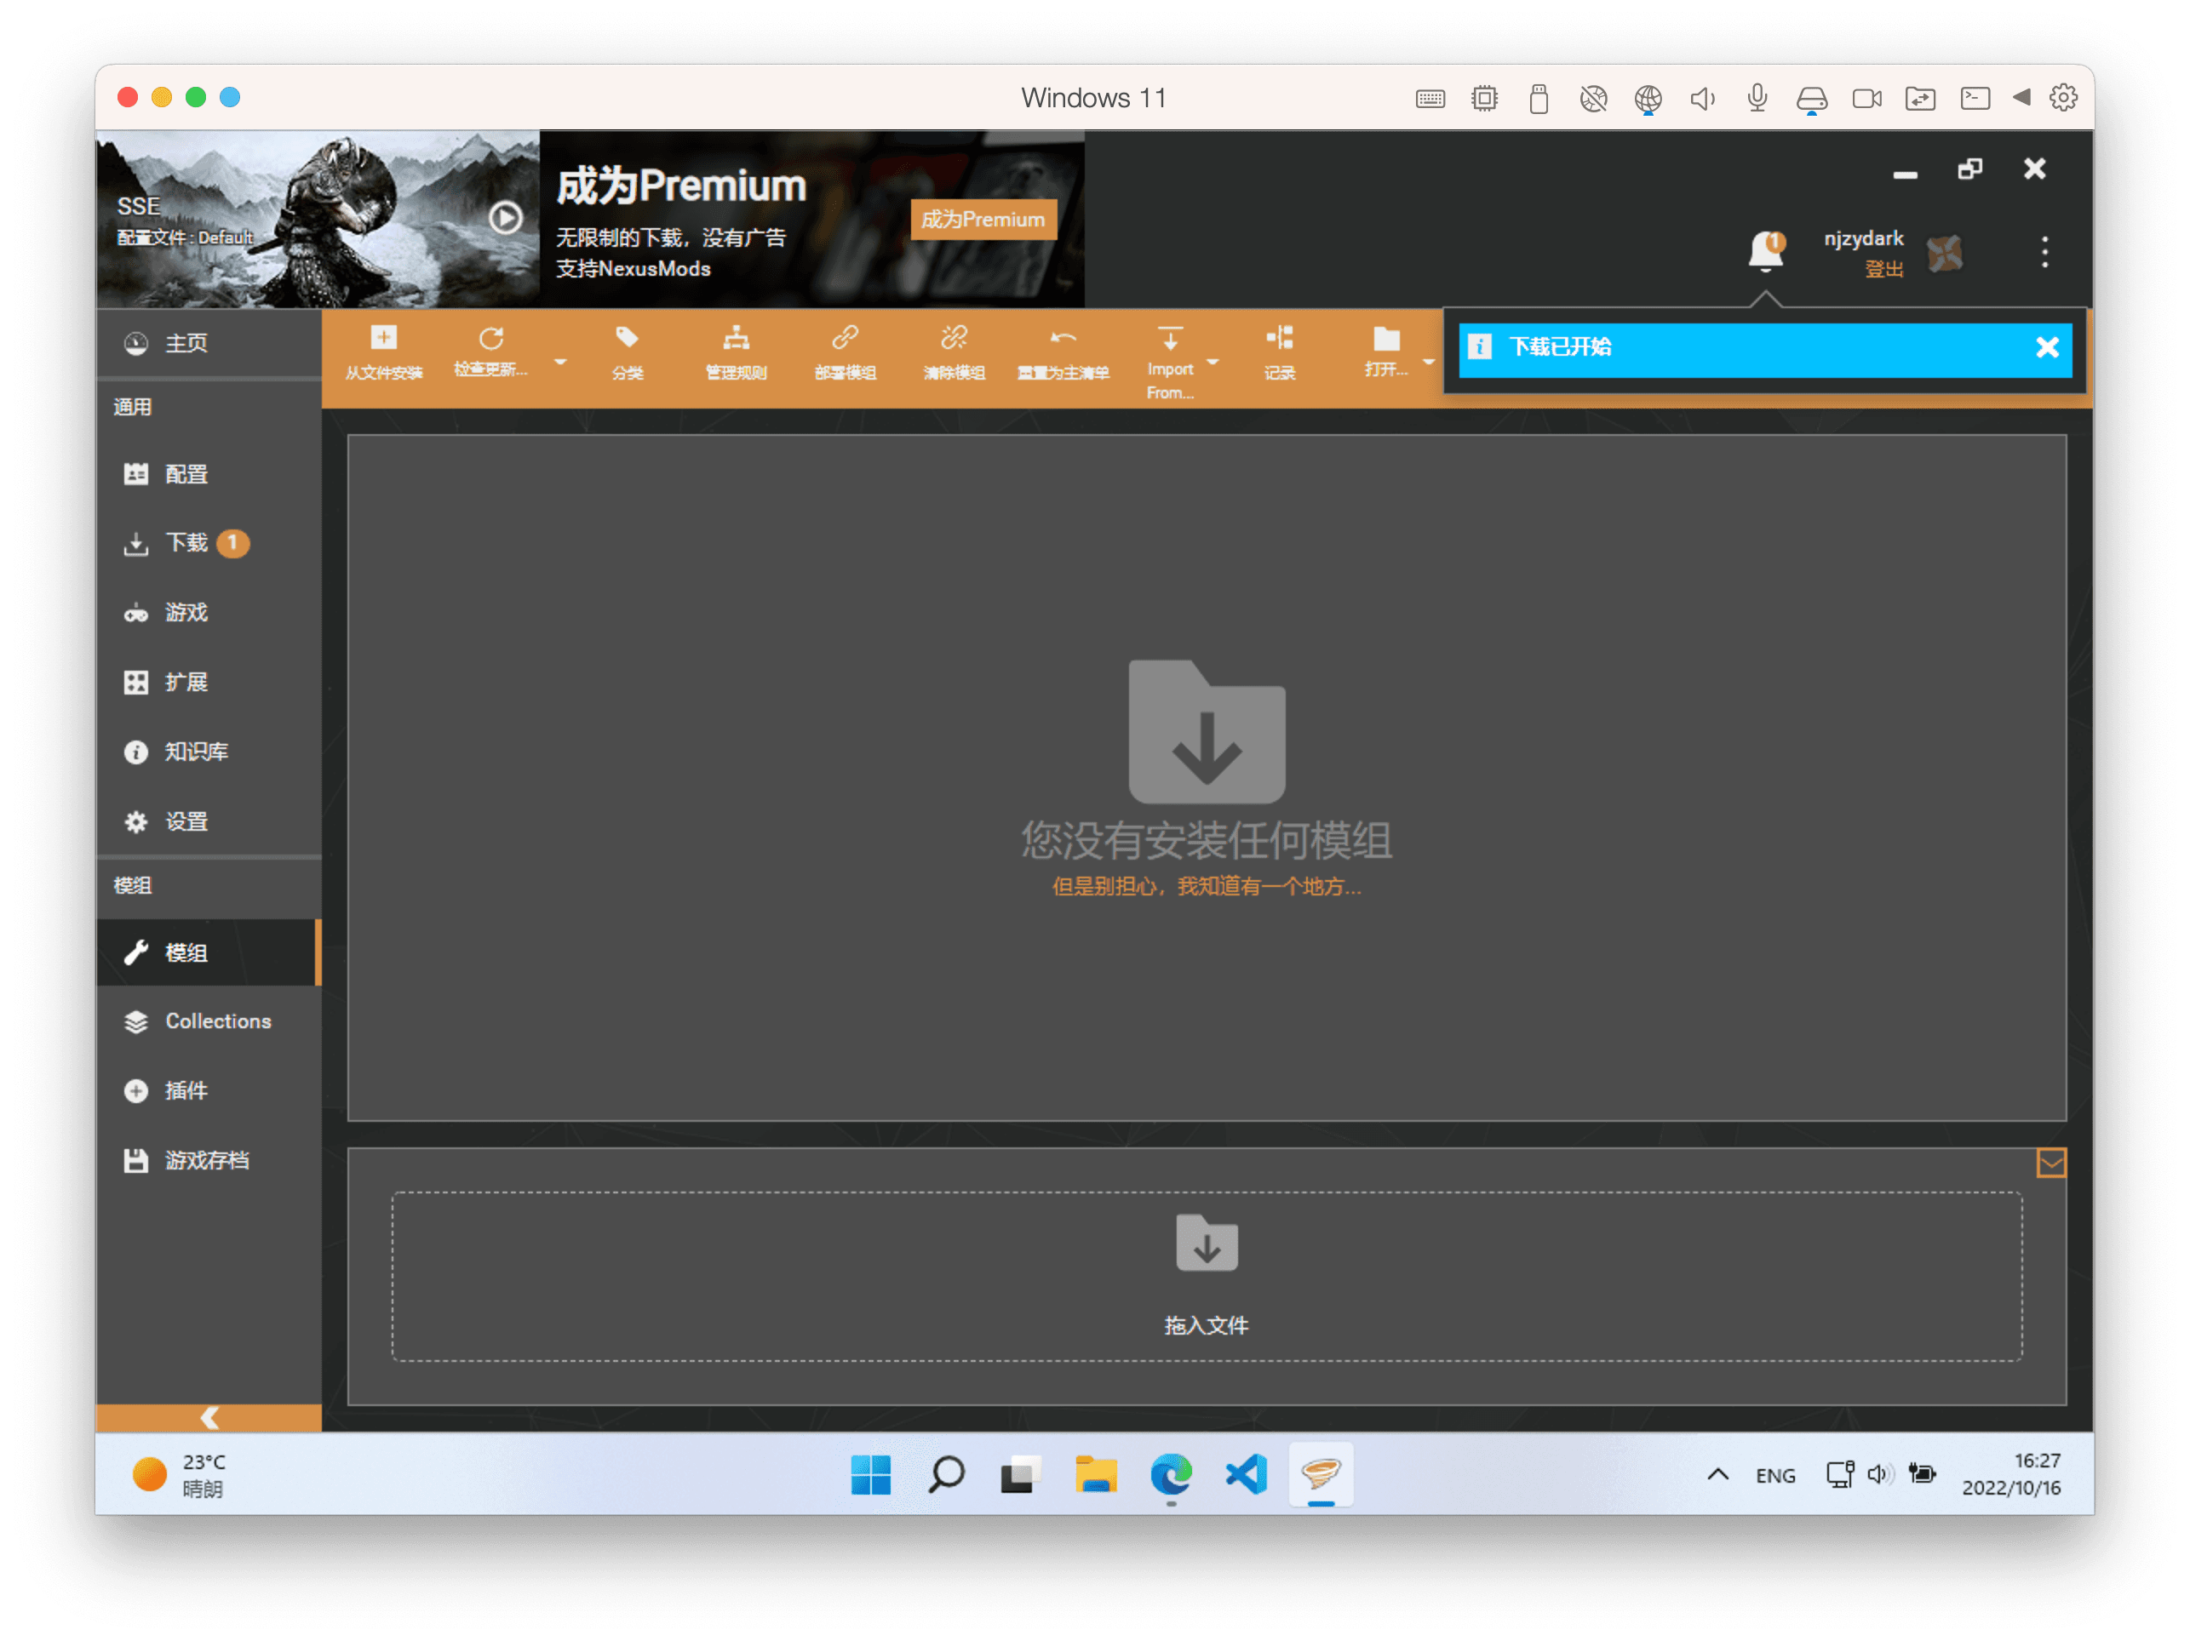The width and height of the screenshot is (2190, 1641).
Task: Expand the 打开... dropdown arrow
Action: [x=1429, y=363]
